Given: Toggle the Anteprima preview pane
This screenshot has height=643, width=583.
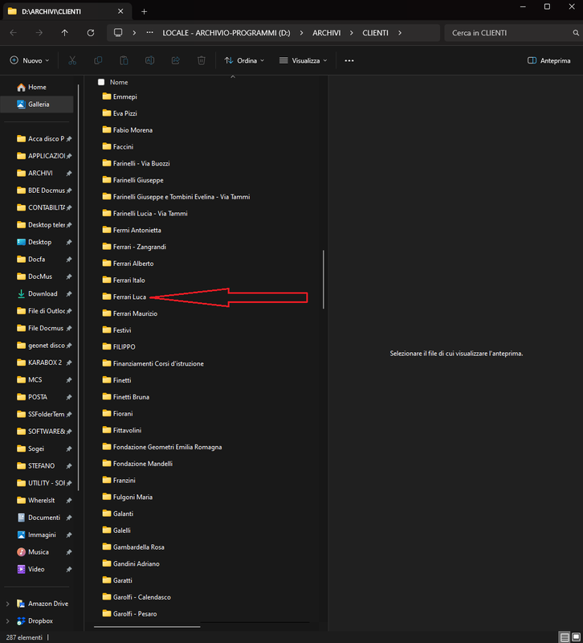Looking at the screenshot, I should click(548, 60).
